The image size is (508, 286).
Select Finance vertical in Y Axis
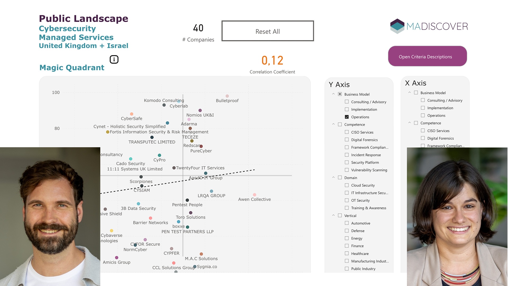click(347, 246)
